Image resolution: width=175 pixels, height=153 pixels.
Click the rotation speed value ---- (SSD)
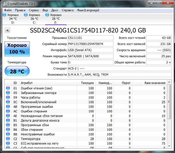159,50
